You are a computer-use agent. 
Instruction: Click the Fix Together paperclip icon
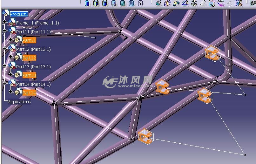[203, 3]
